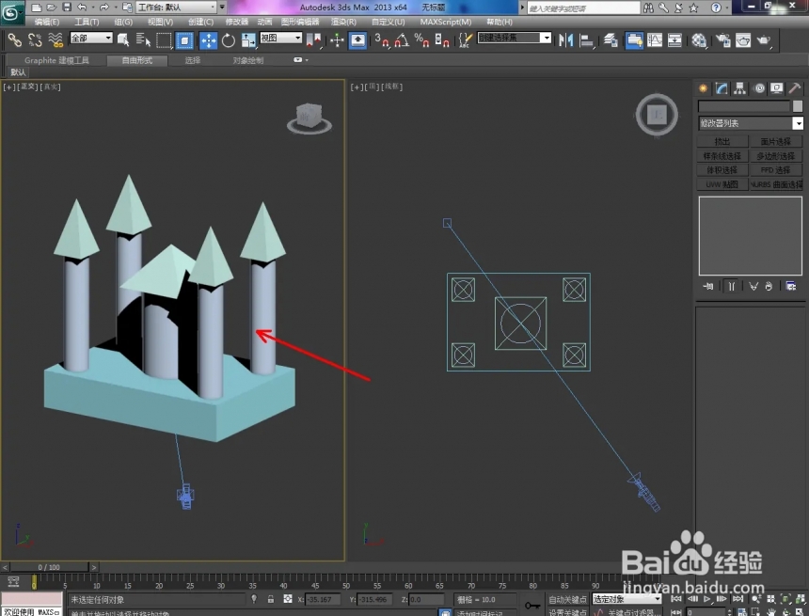Open the Material Editor icon
The width and height of the screenshot is (809, 616).
tap(699, 40)
